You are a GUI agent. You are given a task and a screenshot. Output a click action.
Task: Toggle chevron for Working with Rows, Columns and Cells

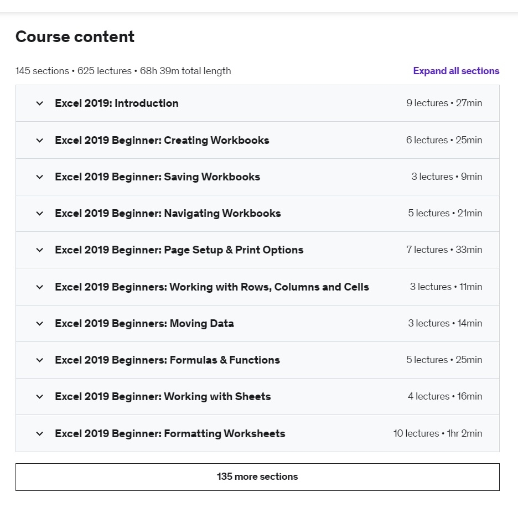coord(39,287)
